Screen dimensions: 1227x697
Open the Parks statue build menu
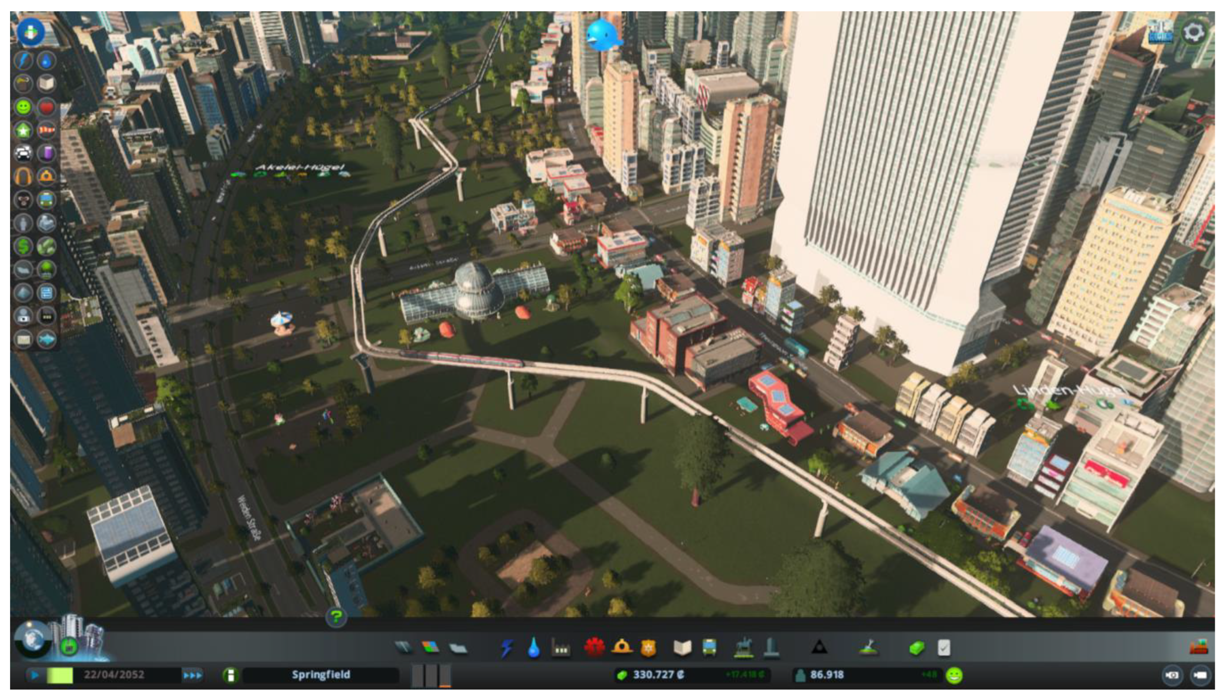point(743,647)
